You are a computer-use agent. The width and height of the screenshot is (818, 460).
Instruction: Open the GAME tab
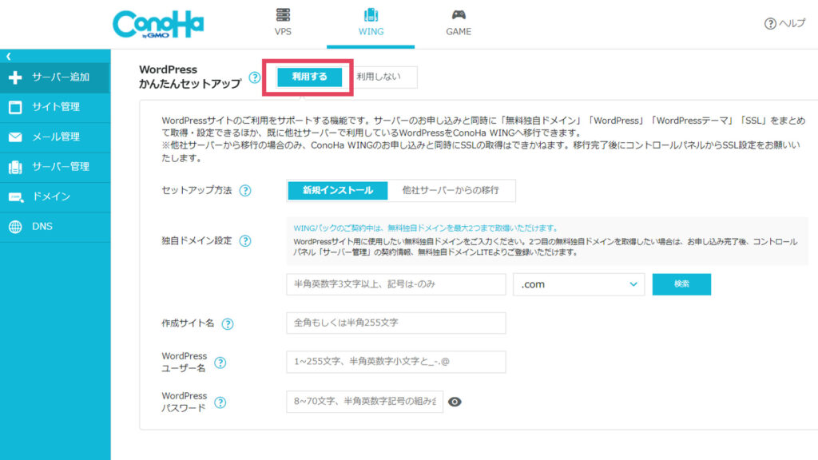(x=459, y=23)
